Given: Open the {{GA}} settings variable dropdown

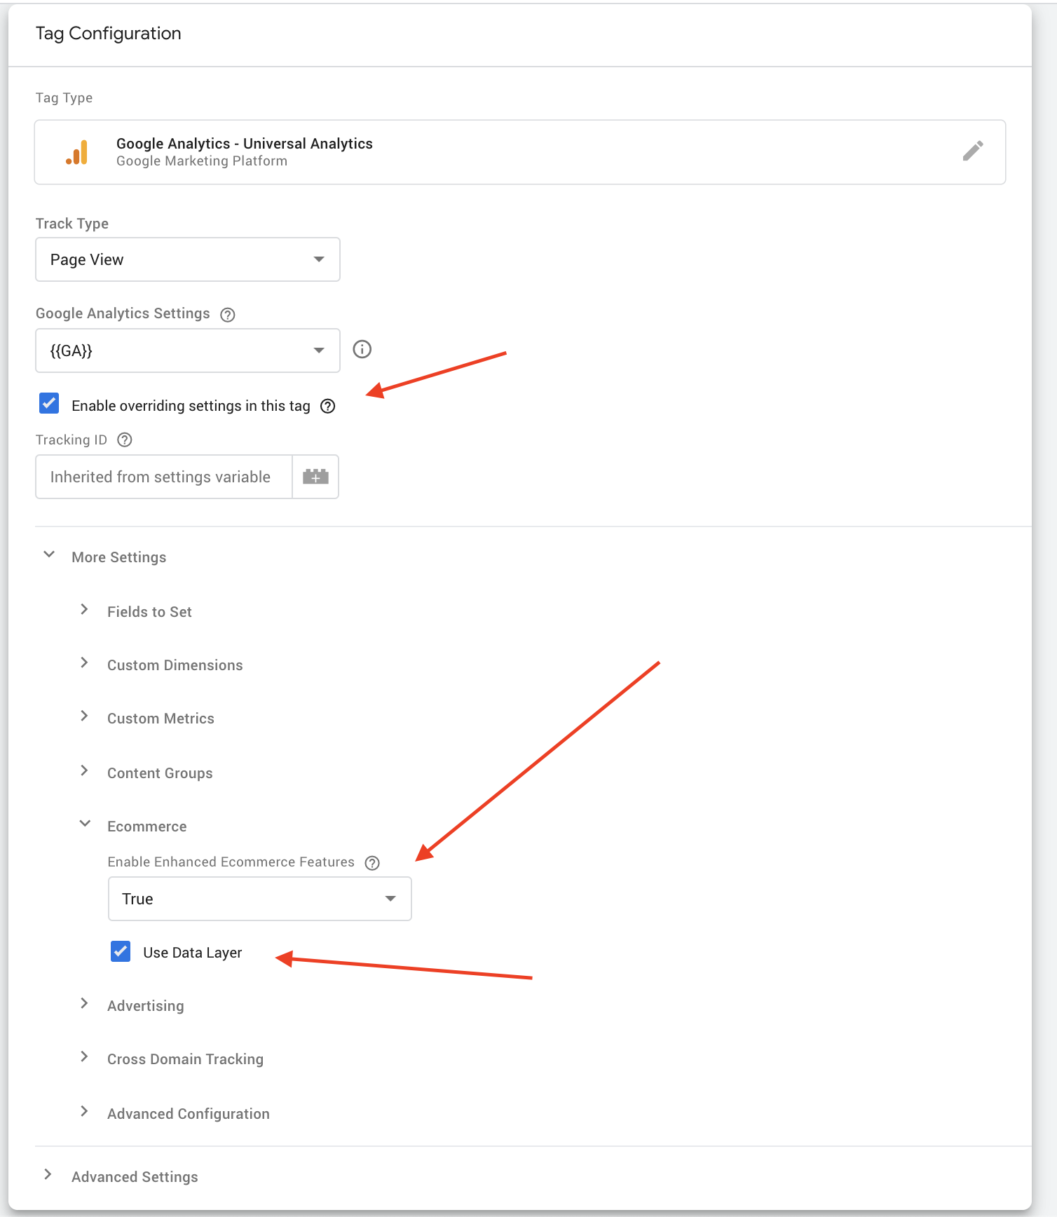Looking at the screenshot, I should 188,351.
